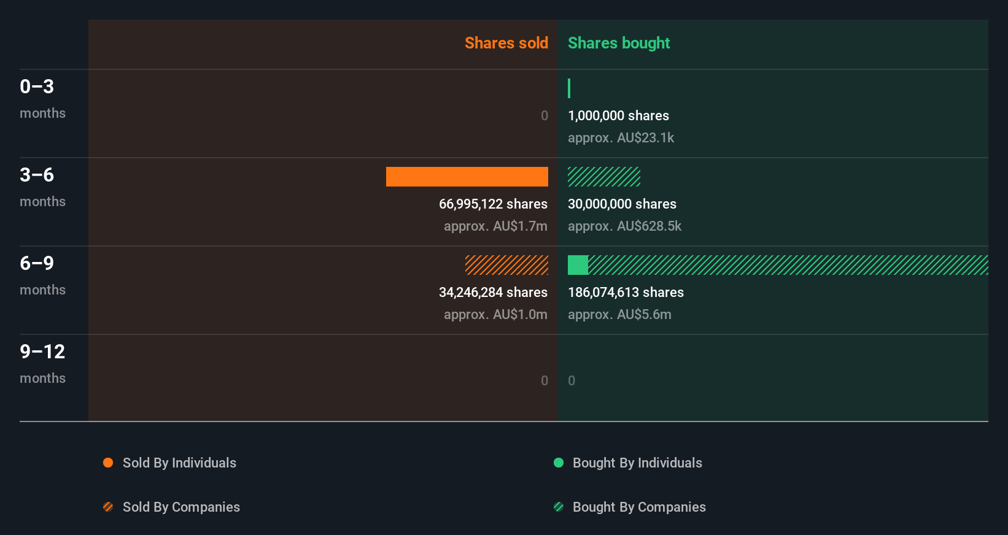The image size is (1008, 535).
Task: Click the approx. AU$23.1k value
Action: coord(621,137)
